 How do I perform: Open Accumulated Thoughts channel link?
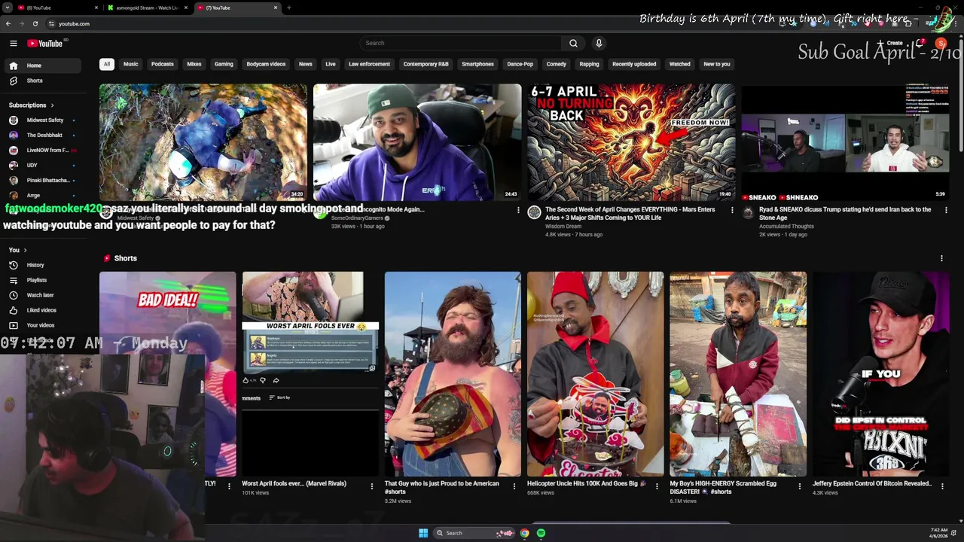point(786,226)
